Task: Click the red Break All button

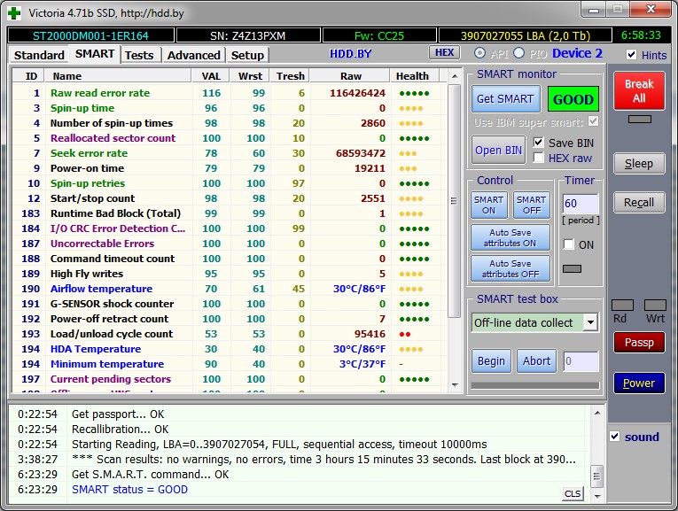Action: (639, 90)
